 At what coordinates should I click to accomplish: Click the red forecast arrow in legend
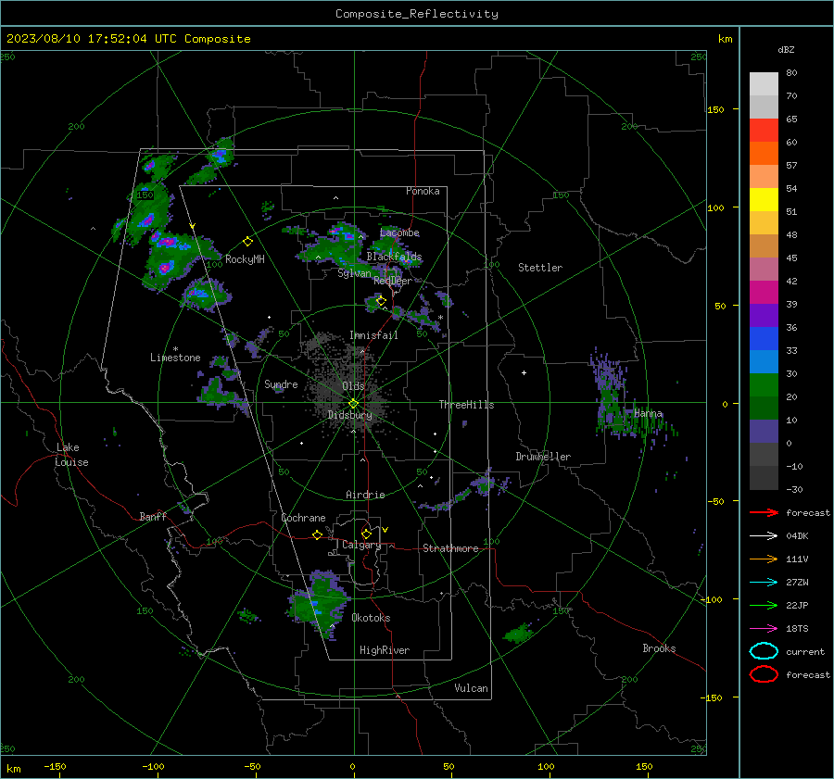coord(764,512)
